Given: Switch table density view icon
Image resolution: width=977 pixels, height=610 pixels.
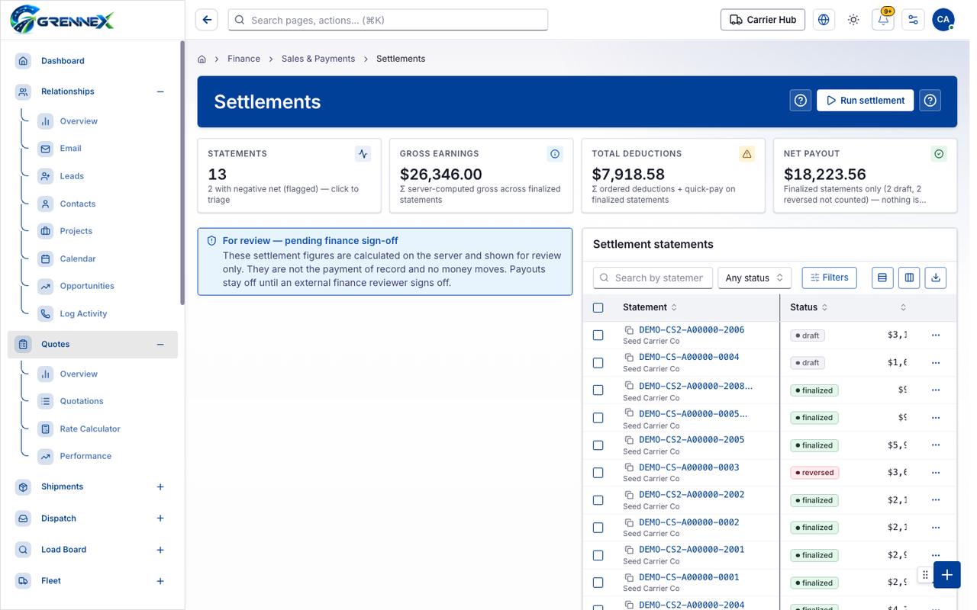Looking at the screenshot, I should tap(882, 278).
